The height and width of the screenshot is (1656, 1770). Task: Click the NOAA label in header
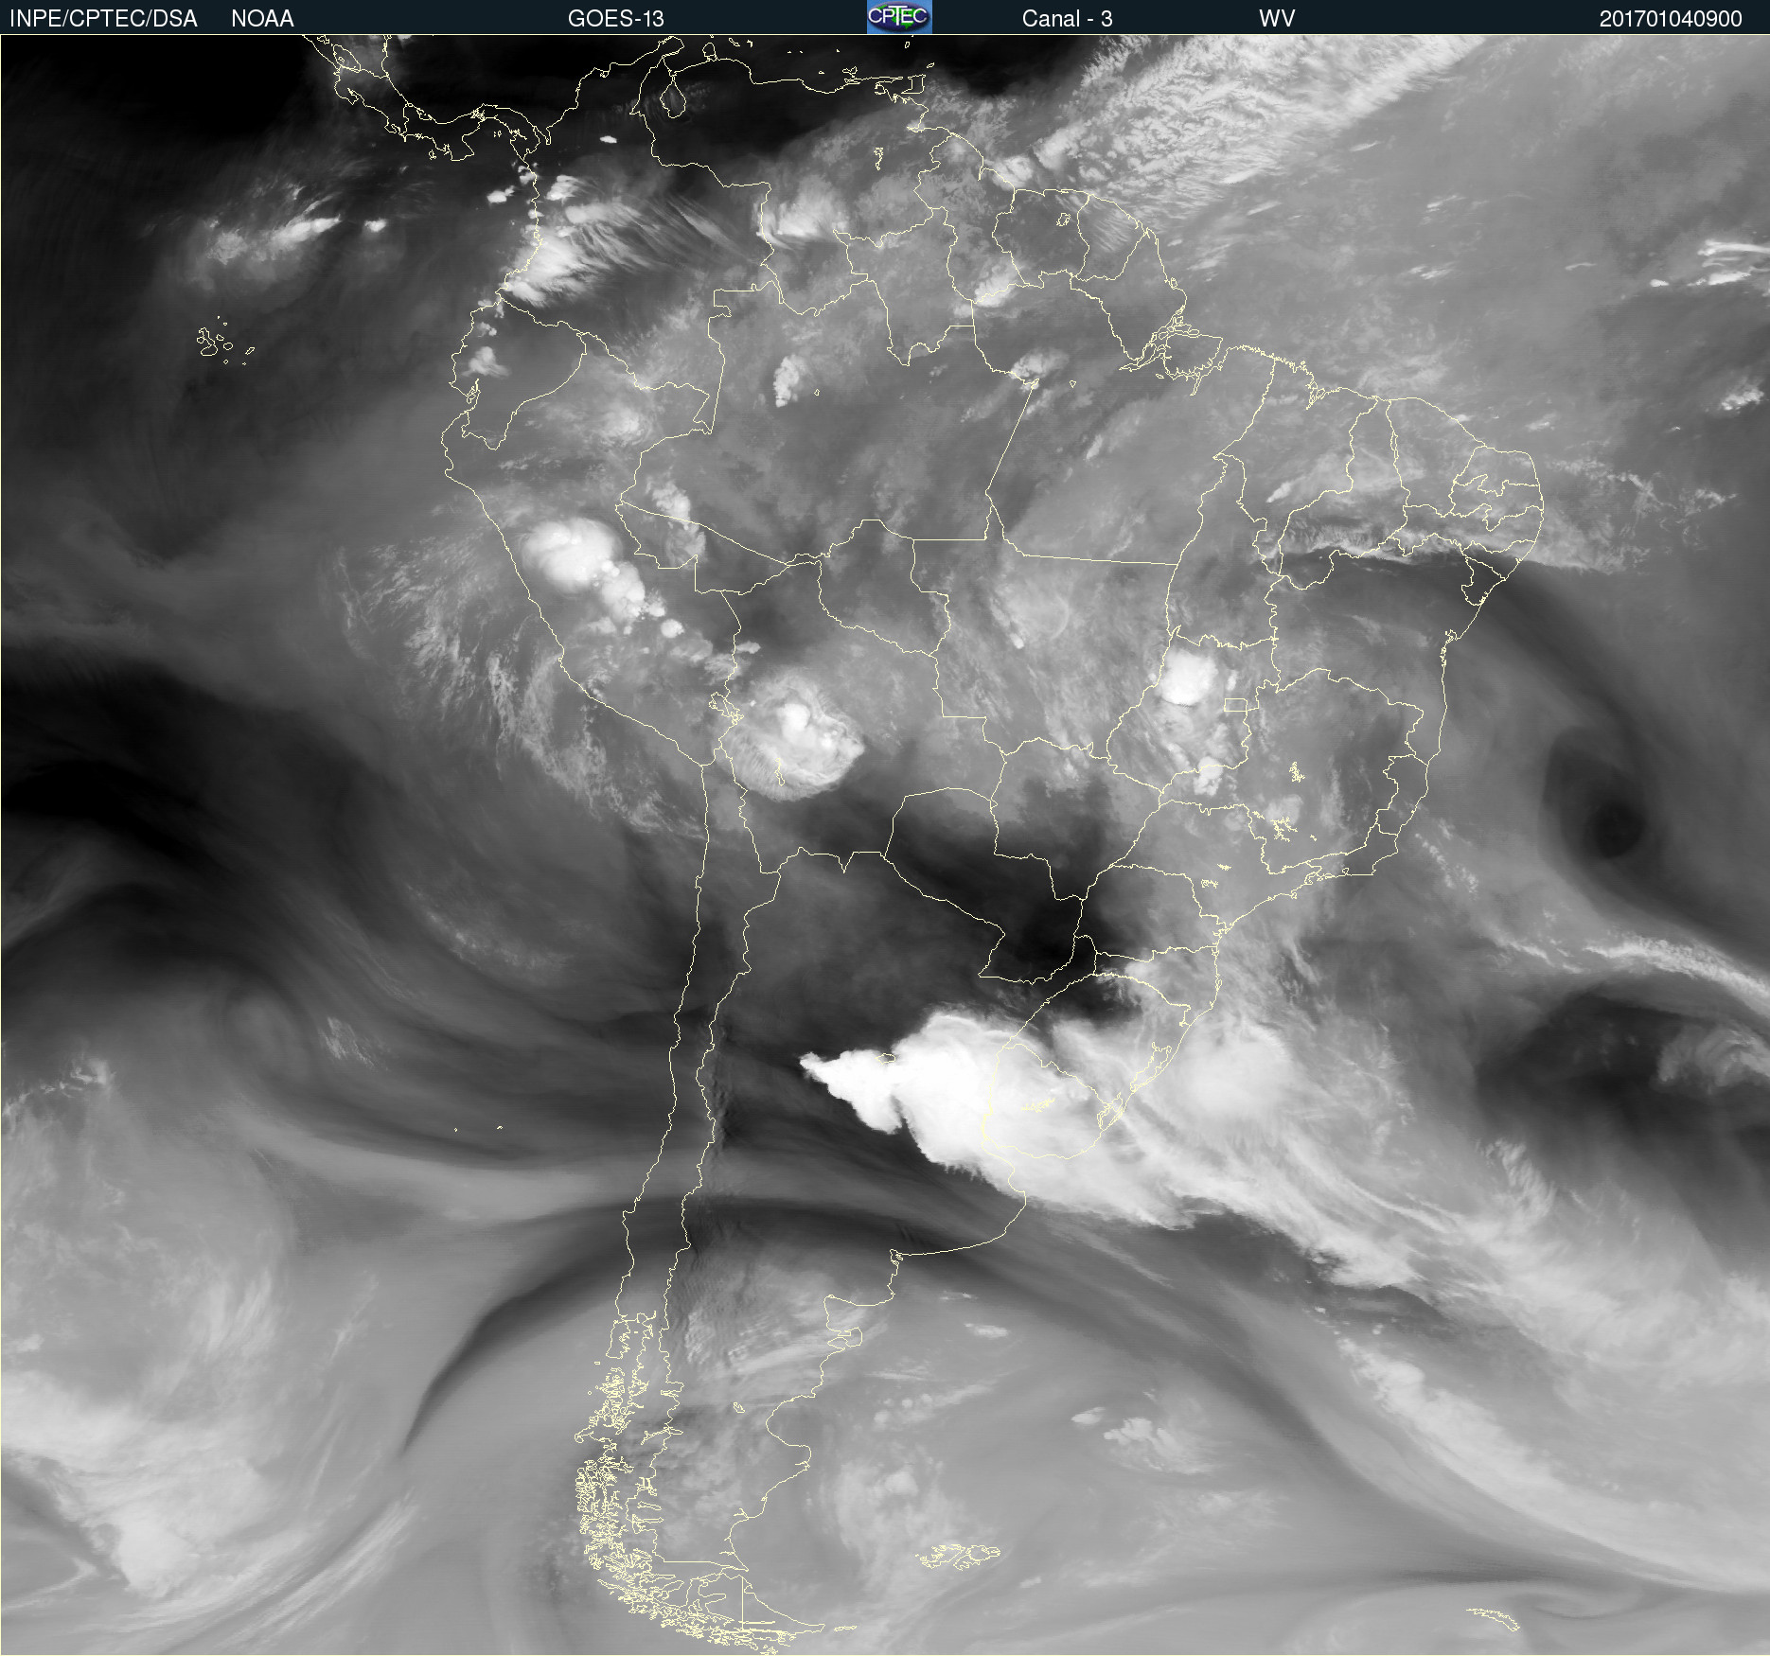pyautogui.click(x=262, y=19)
